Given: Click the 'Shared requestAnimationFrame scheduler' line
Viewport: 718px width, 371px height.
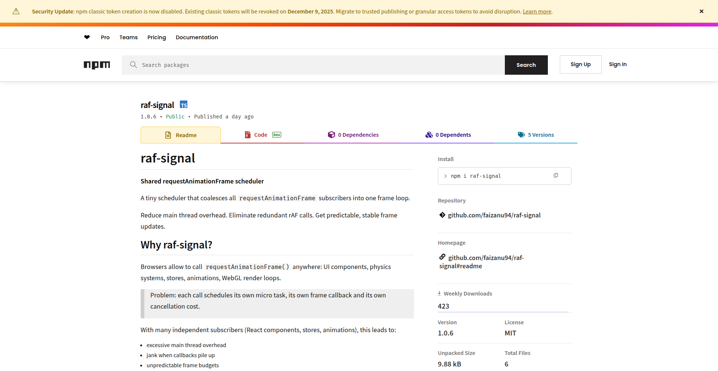Looking at the screenshot, I should [x=202, y=181].
